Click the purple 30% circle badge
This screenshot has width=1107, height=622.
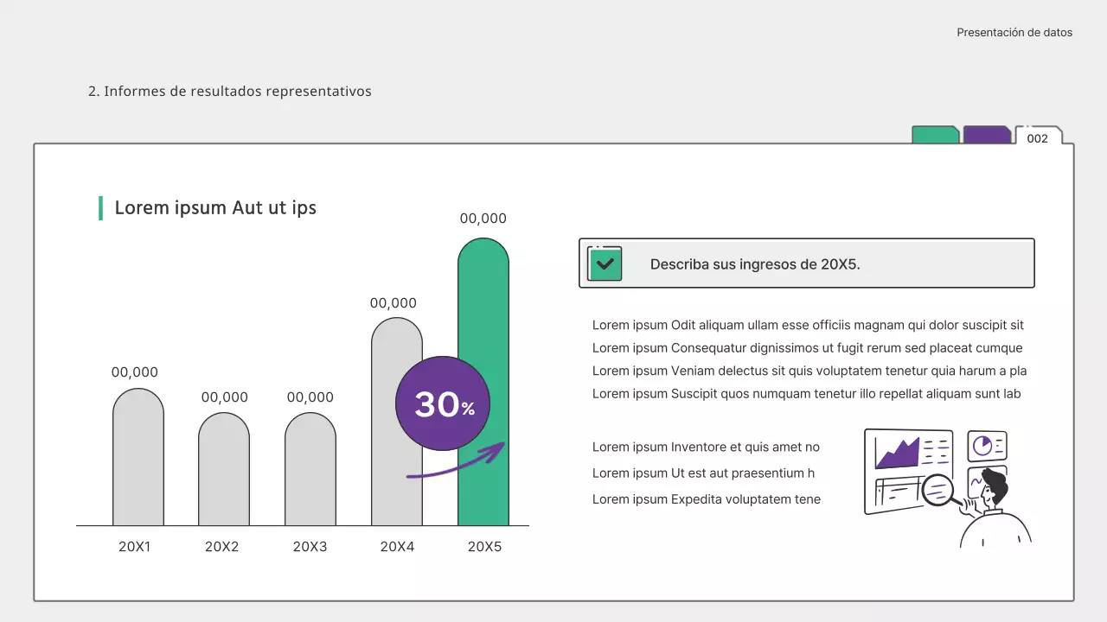click(442, 403)
